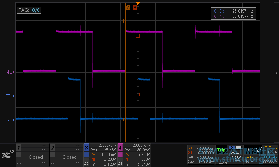Viewport: 279px width, 167px height.
Task: Change the channel 4 DC coupling icon
Action: coord(120,154)
